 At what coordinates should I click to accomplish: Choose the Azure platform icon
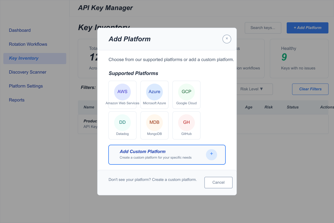pos(154,92)
